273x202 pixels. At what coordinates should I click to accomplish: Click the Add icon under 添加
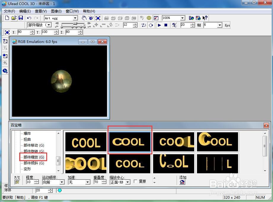[x=182, y=182]
